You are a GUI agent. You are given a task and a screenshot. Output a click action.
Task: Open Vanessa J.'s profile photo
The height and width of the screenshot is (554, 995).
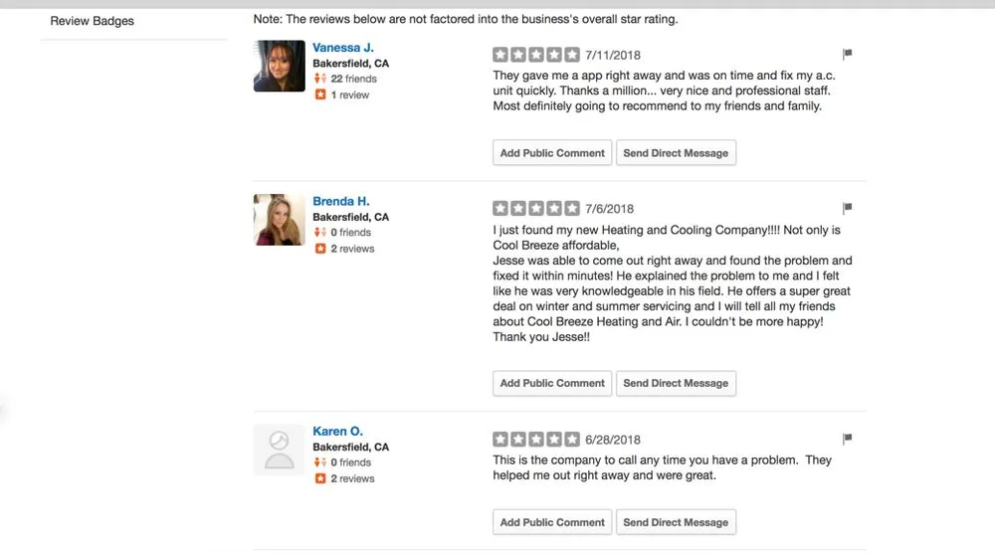pyautogui.click(x=280, y=66)
